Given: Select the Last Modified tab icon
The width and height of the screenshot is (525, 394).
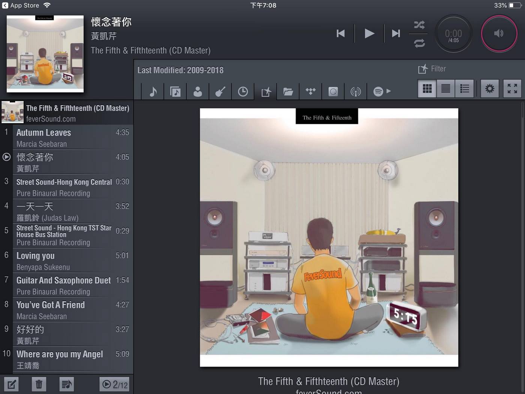Looking at the screenshot, I should 265,91.
